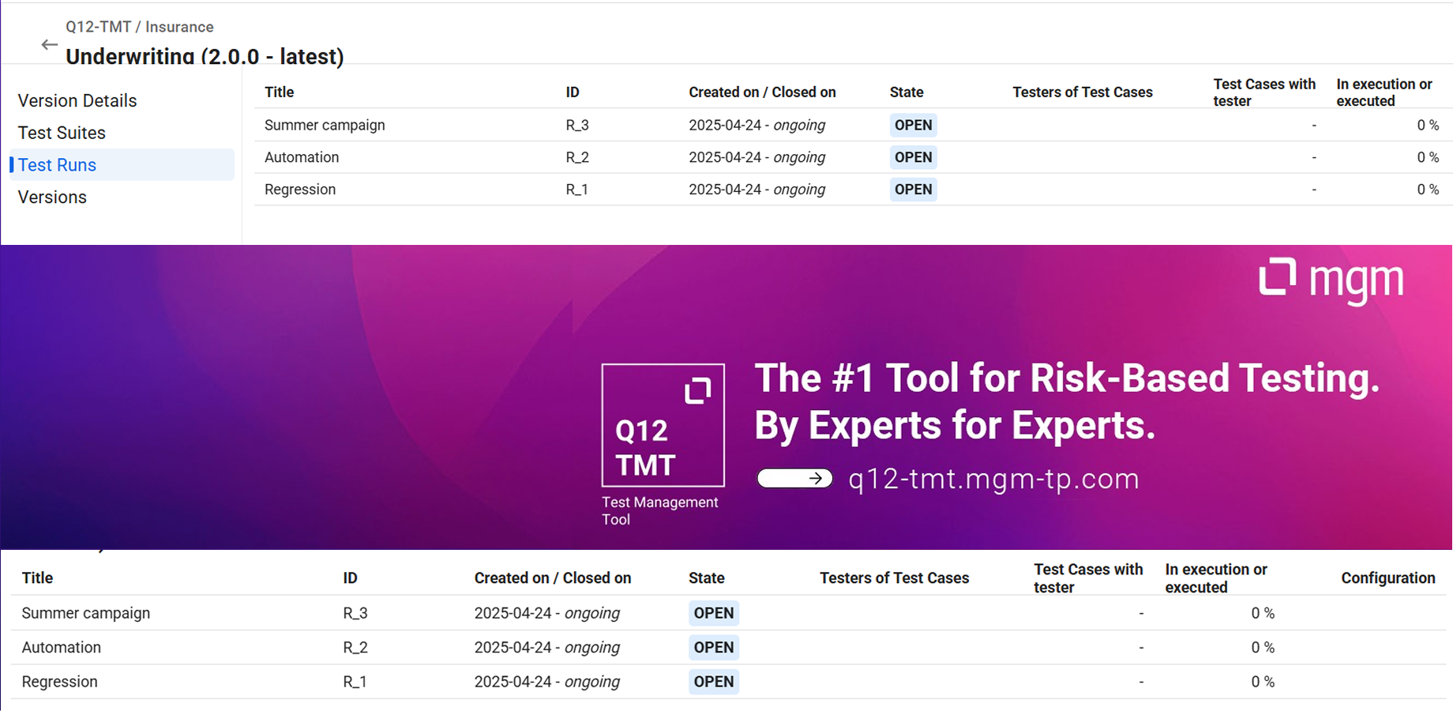Click the Underwriting (2.0.0 - latest) heading
Screen dimensions: 1453x711
click(x=205, y=56)
